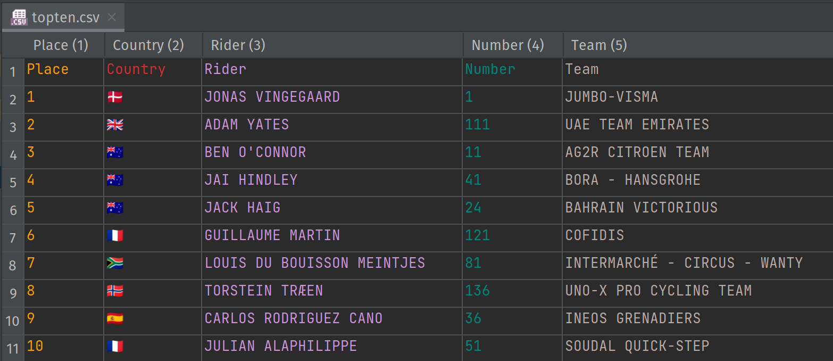Click the CSV file icon on the topten.csv tab
The height and width of the screenshot is (361, 833).
[19, 18]
